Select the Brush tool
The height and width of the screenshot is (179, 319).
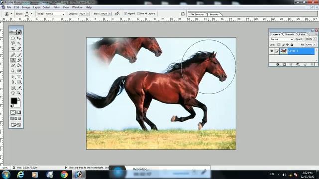point(19,55)
